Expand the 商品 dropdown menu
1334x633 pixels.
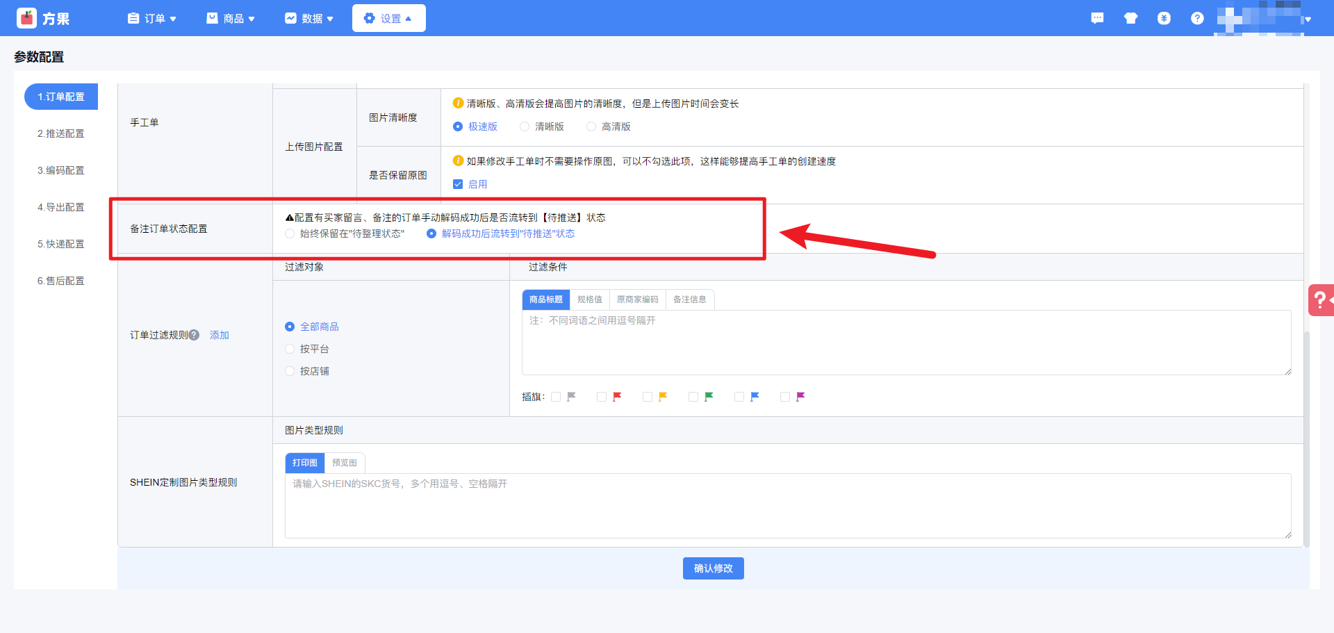pyautogui.click(x=231, y=18)
